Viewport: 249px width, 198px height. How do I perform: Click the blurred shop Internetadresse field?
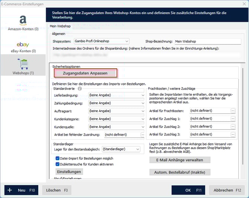[146, 55]
